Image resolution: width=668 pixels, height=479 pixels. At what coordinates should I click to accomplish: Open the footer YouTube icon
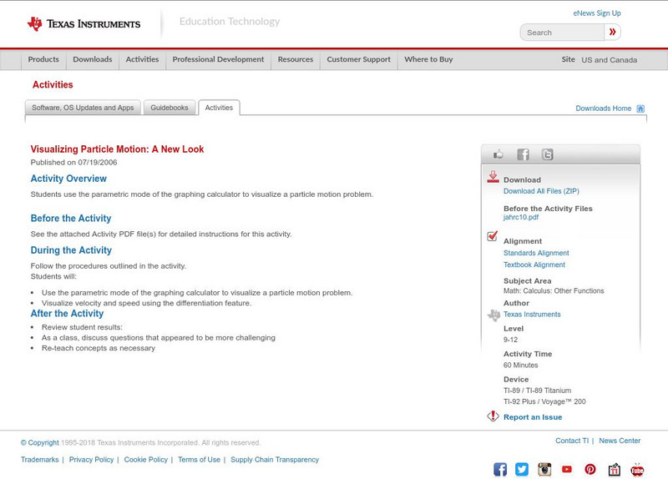pos(567,469)
